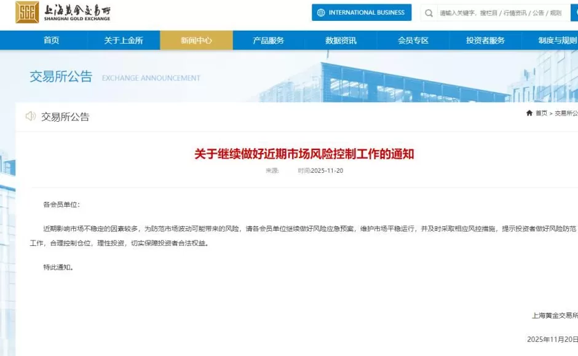Screen dimensions: 578x356
Task: Open the 首页 navigation menu
Action: (50, 40)
